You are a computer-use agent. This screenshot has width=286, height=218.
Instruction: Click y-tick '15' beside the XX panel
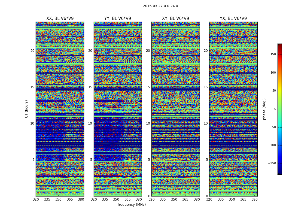[x=32, y=87]
